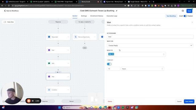Toggle the Stats View switch
Screen dimensions: 196x110
coord(5,22)
